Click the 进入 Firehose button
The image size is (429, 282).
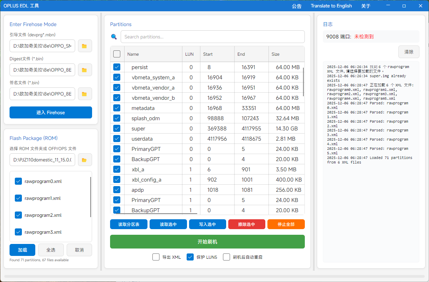click(x=51, y=112)
